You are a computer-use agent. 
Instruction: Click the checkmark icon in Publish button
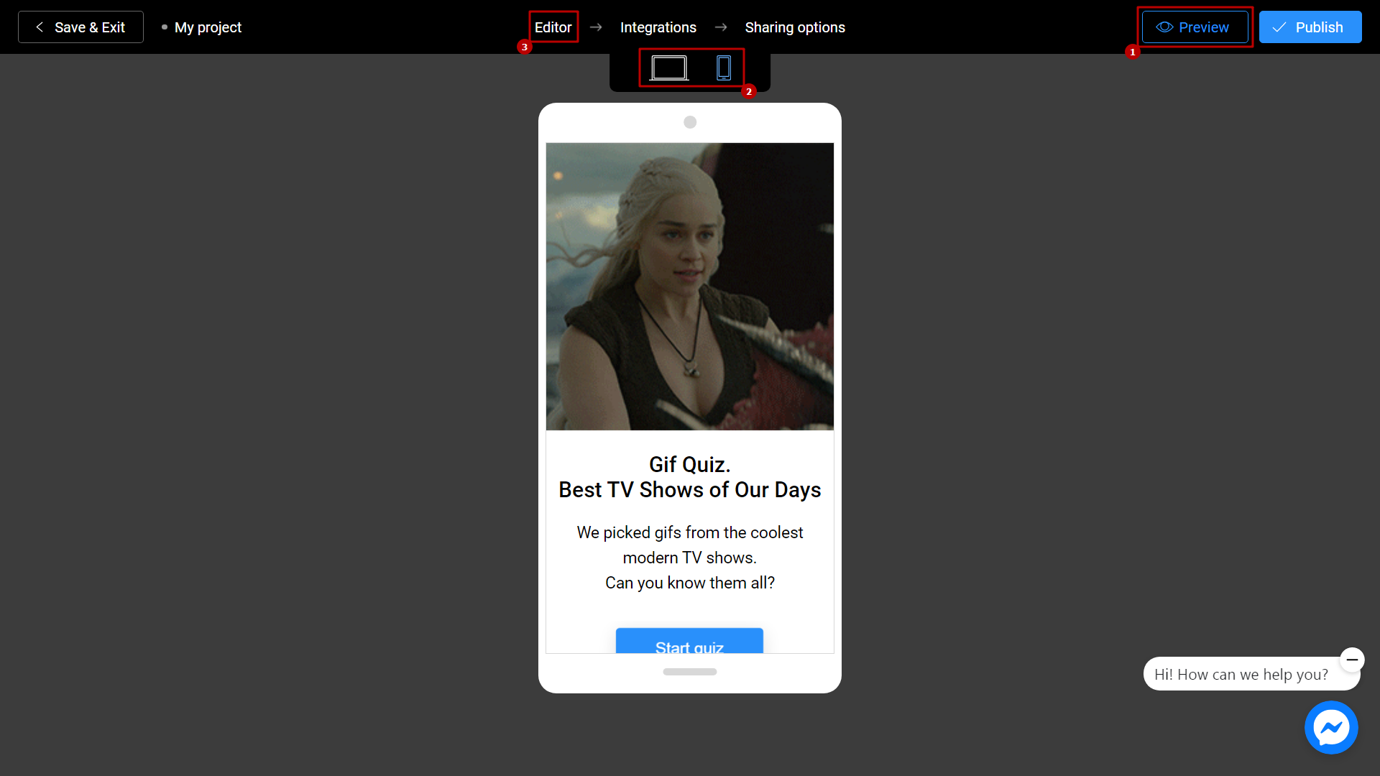click(1282, 27)
